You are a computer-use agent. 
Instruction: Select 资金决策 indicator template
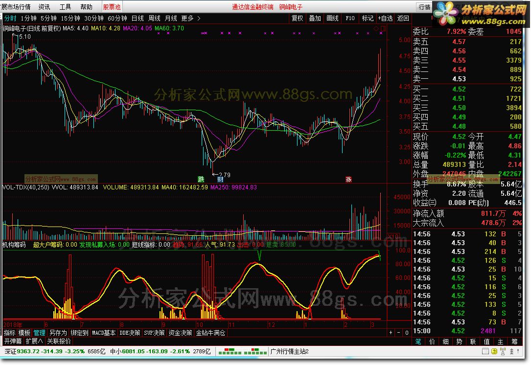click(x=180, y=333)
